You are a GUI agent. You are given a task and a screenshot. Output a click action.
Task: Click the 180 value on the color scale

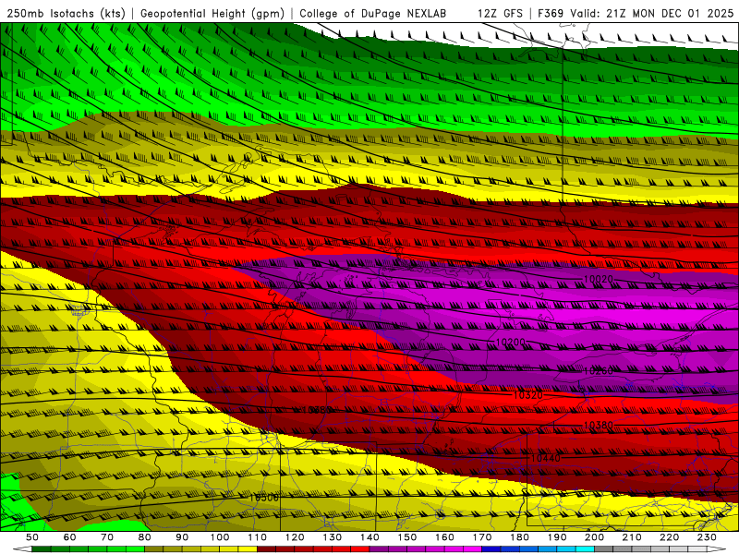coord(519,537)
